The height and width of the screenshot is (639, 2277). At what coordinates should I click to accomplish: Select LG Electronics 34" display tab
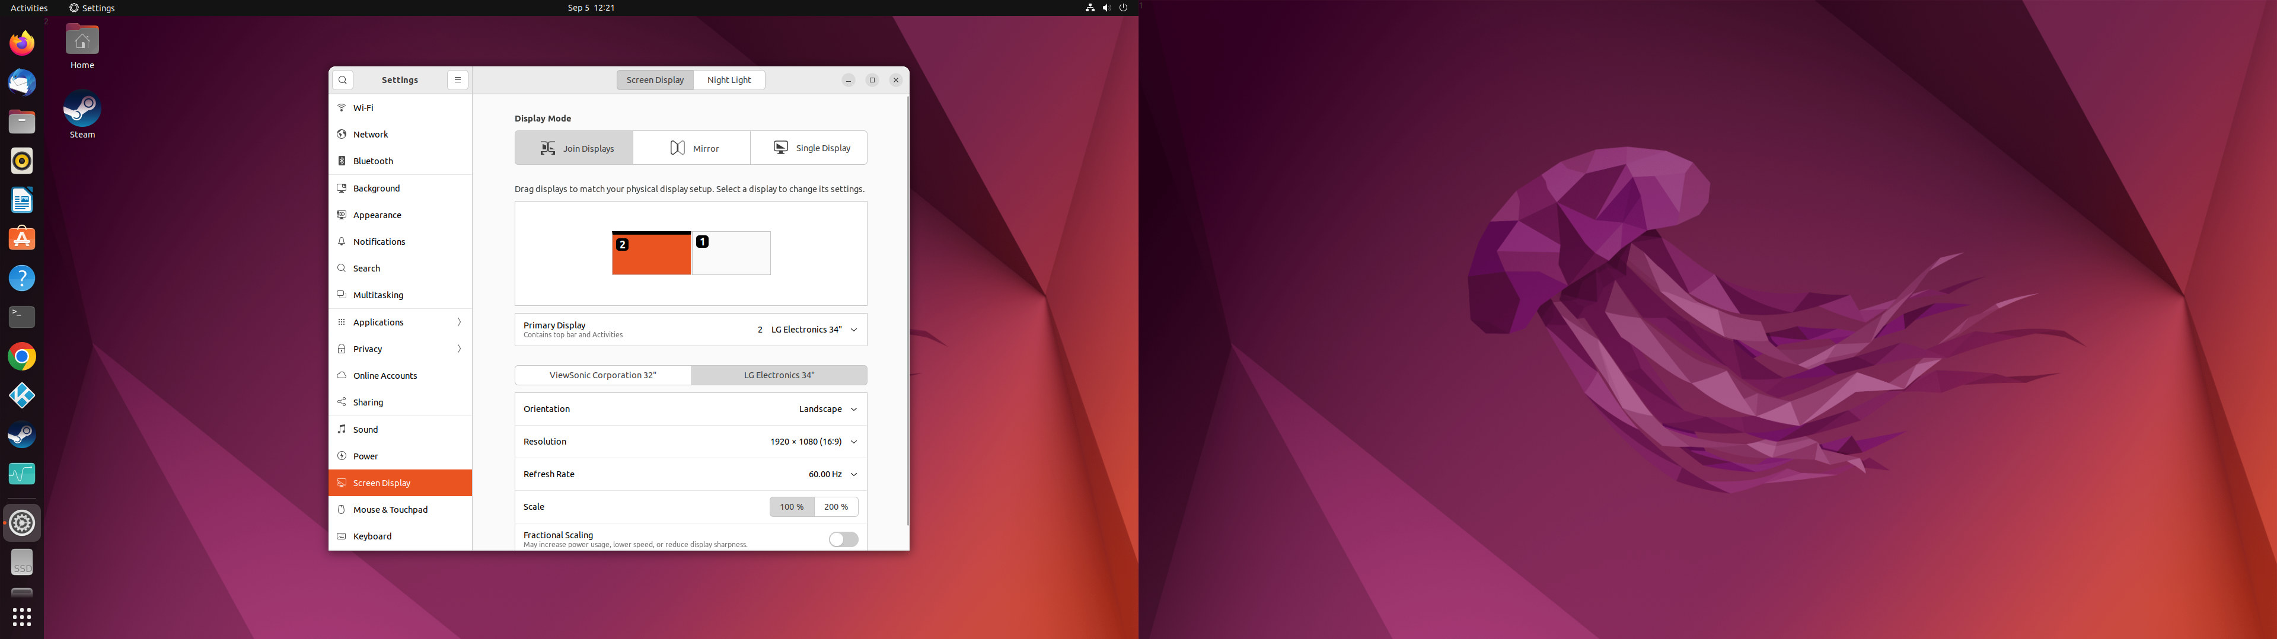click(780, 375)
